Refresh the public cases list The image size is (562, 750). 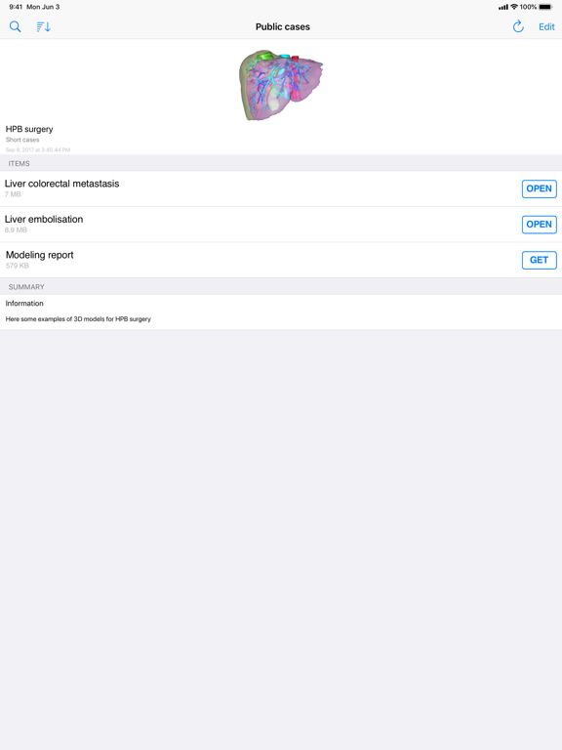[x=518, y=26]
